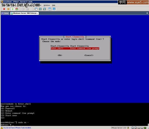Click the warning icon in status bar
149x129 pixels.
(2, 128)
